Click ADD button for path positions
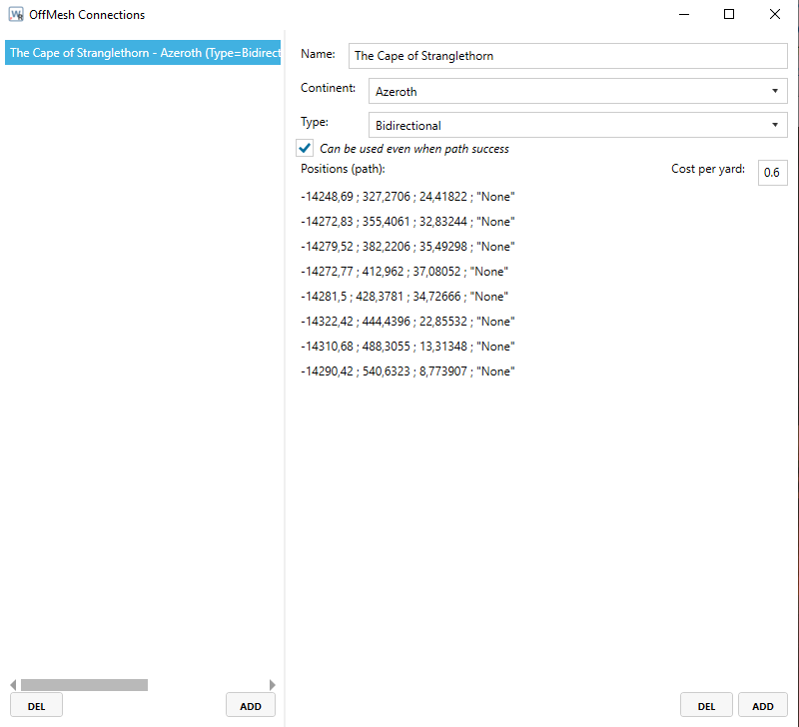The image size is (799, 727). click(763, 706)
